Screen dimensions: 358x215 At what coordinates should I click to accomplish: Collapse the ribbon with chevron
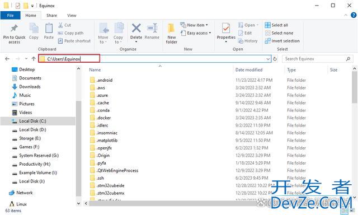(346, 15)
